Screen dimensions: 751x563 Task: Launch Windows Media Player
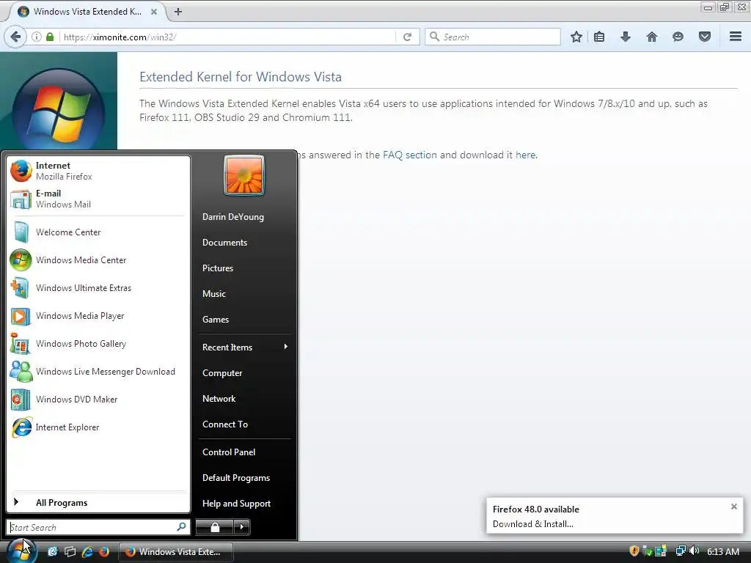coord(98,316)
